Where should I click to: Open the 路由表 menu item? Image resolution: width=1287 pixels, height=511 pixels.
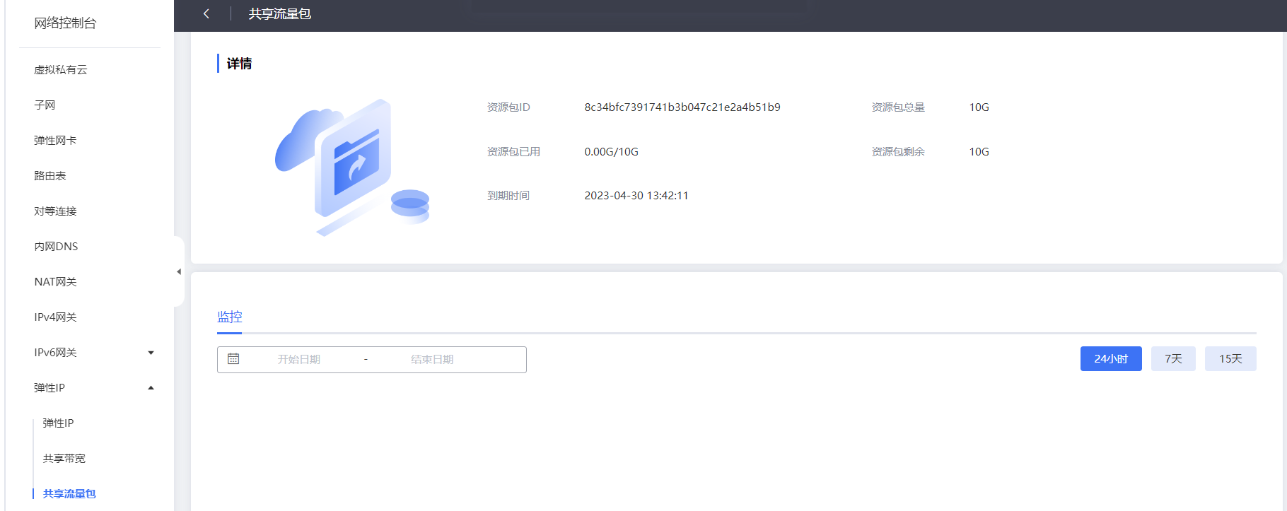50,176
